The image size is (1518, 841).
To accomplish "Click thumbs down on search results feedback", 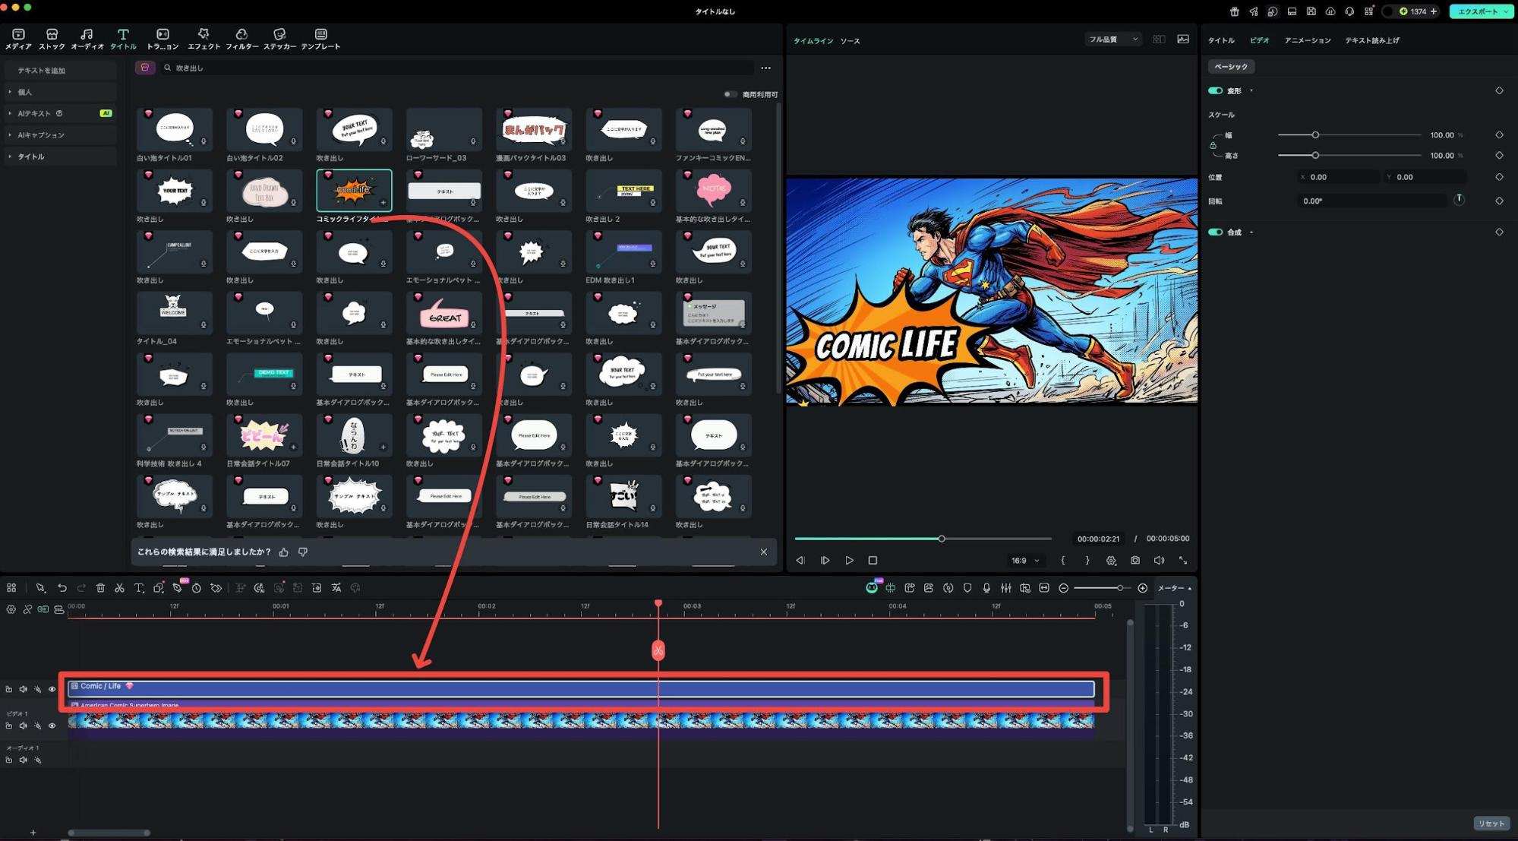I will [303, 552].
